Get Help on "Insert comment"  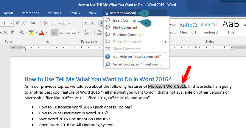[x=136, y=57]
